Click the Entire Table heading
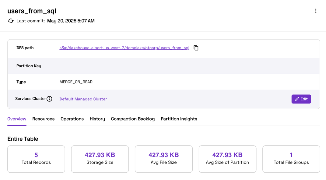The width and height of the screenshot is (326, 180). coord(23,139)
